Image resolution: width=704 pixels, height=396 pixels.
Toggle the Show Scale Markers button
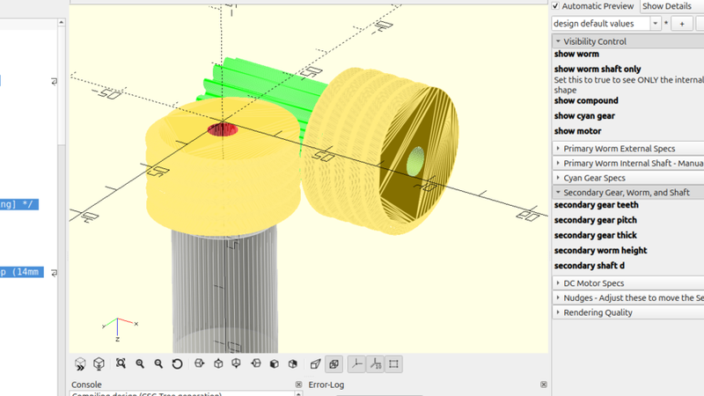[x=376, y=363]
